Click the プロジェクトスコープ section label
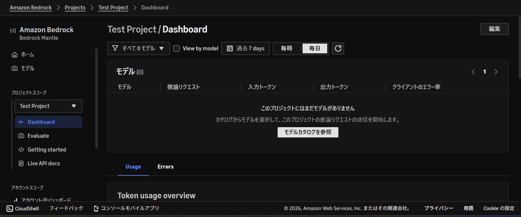The height and width of the screenshot is (217, 521). click(29, 93)
